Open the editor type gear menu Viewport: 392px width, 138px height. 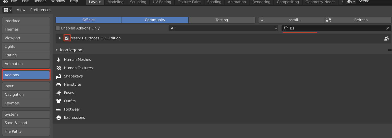coord(7,10)
